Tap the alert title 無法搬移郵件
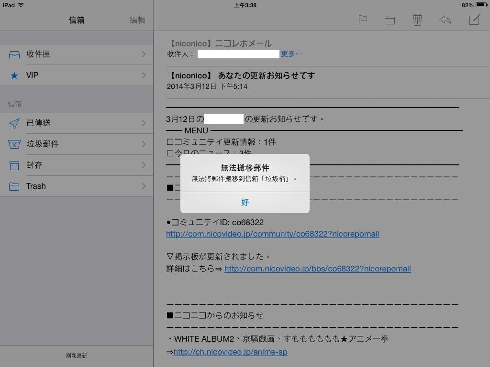 pyautogui.click(x=245, y=168)
